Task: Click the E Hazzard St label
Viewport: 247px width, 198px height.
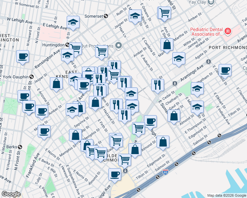Action: pyautogui.click(x=108, y=115)
